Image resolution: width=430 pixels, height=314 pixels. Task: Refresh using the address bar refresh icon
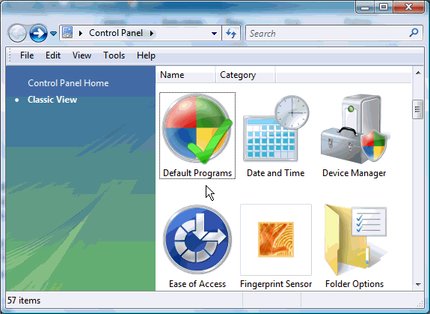coord(231,34)
